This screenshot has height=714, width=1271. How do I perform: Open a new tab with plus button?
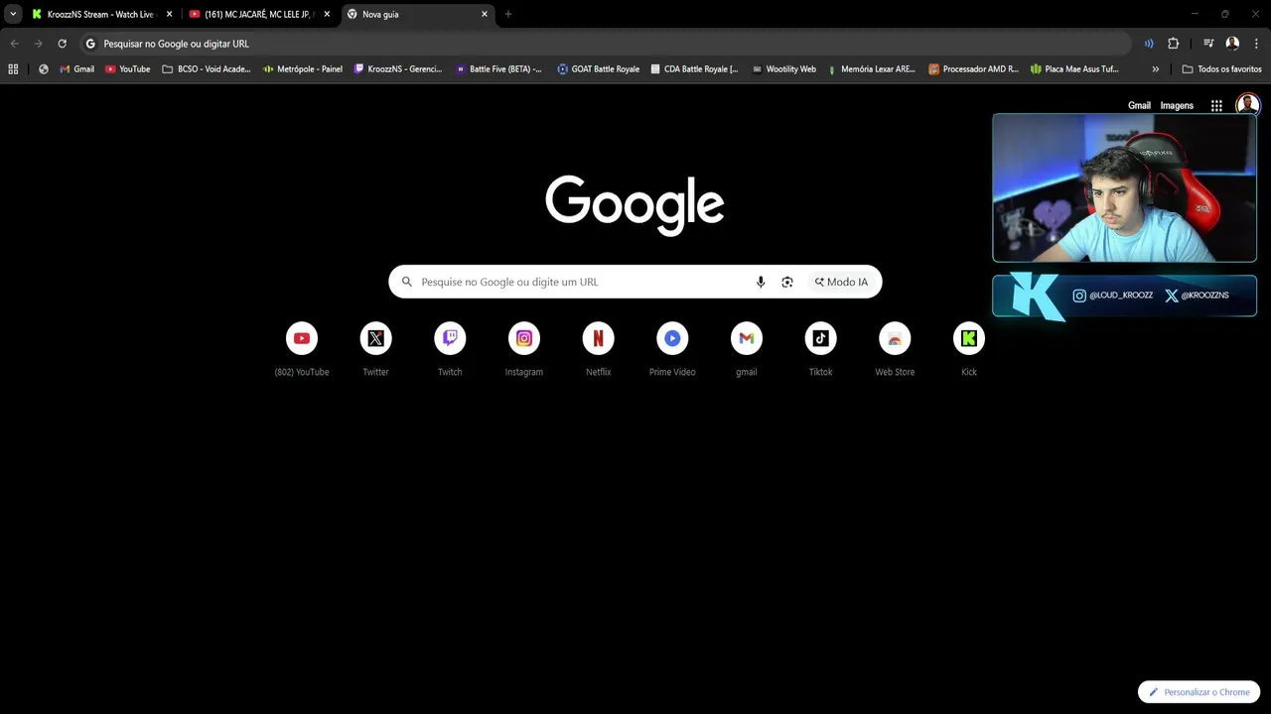pyautogui.click(x=508, y=14)
